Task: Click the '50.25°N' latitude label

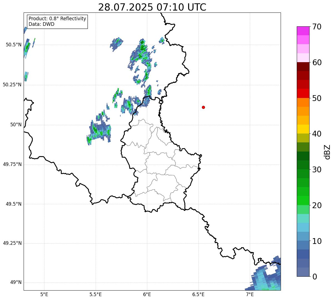Action: 12,85
